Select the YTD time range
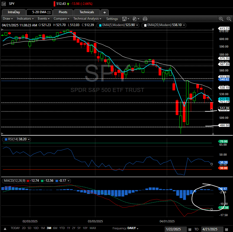 pyautogui.click(x=62, y=228)
